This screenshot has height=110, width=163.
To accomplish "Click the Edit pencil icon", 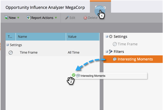I will 67,18.
